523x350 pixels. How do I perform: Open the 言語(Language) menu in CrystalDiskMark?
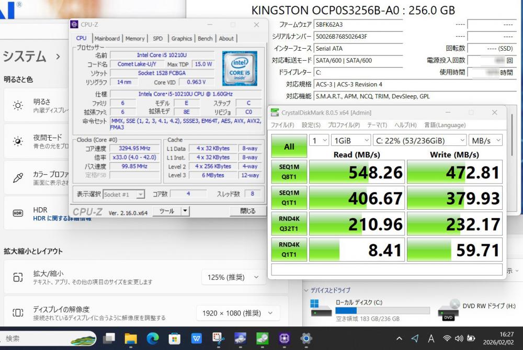445,125
